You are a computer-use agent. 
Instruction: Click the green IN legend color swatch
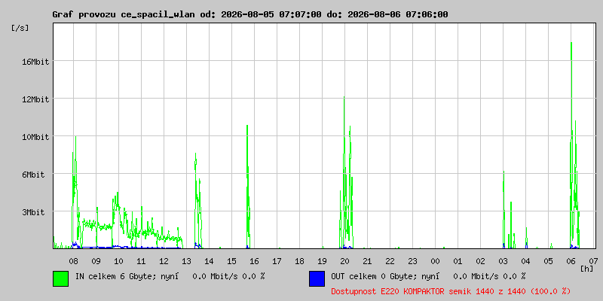coord(61,278)
